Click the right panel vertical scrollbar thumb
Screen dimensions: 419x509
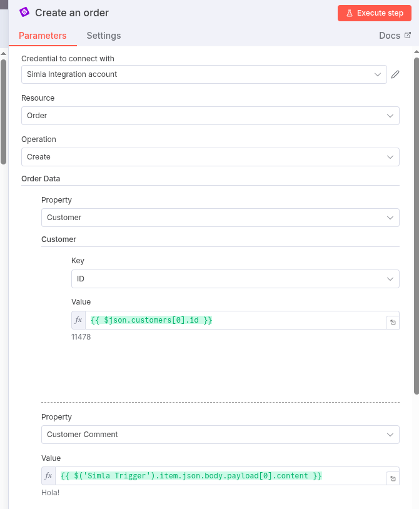click(416, 226)
